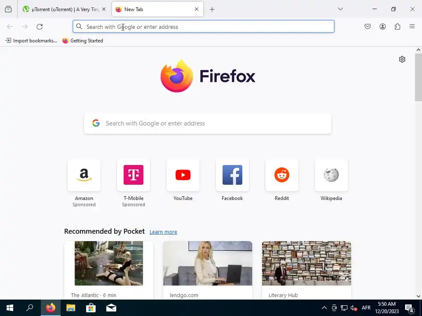Viewport: 422px width, 316px height.
Task: Click the Learn more Pocket link
Action: 163,232
